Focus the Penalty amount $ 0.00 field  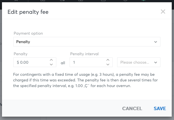coord(32,62)
